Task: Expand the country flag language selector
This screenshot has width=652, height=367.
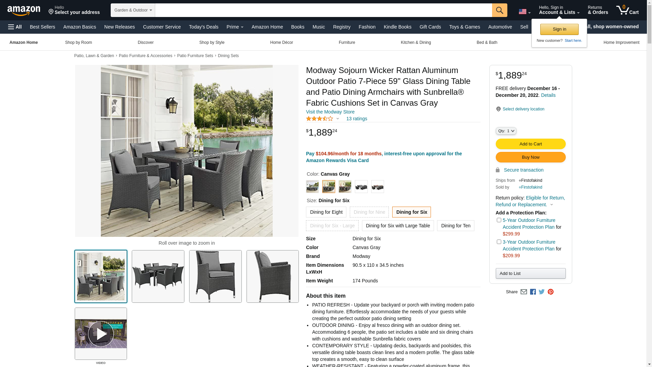Action: point(524,12)
